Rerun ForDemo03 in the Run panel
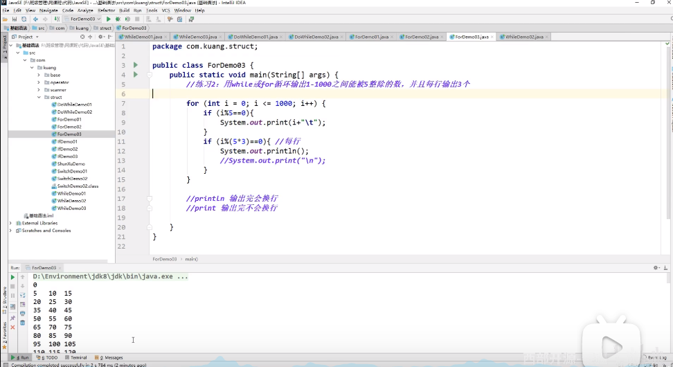The image size is (673, 367). point(12,277)
